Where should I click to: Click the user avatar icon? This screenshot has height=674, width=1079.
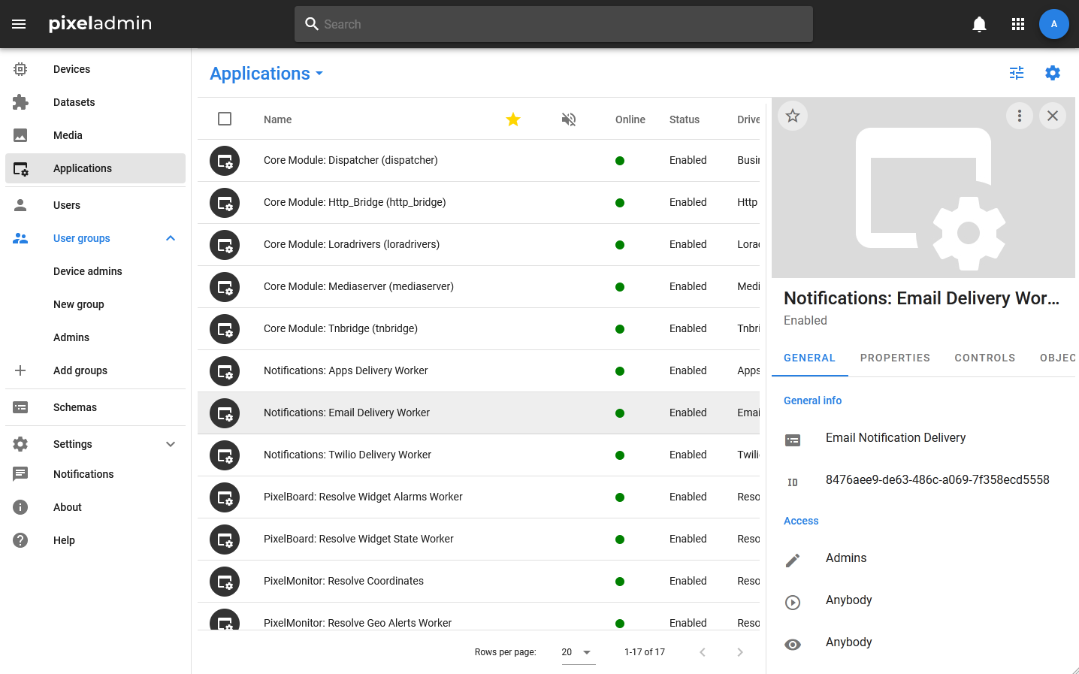1053,24
